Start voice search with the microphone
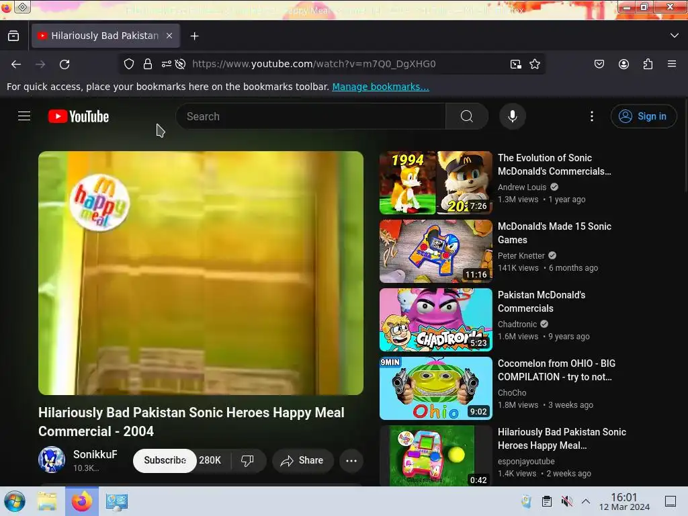This screenshot has width=688, height=516. 513,116
